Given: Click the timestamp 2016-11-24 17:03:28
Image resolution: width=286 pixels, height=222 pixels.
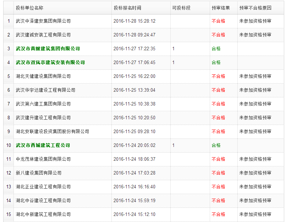Looking at the screenshot, I should pos(134,173).
